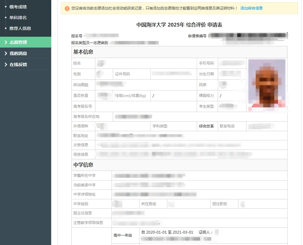Click the 中学详细地址 field label
This screenshot has height=245, width=303.
point(84,194)
